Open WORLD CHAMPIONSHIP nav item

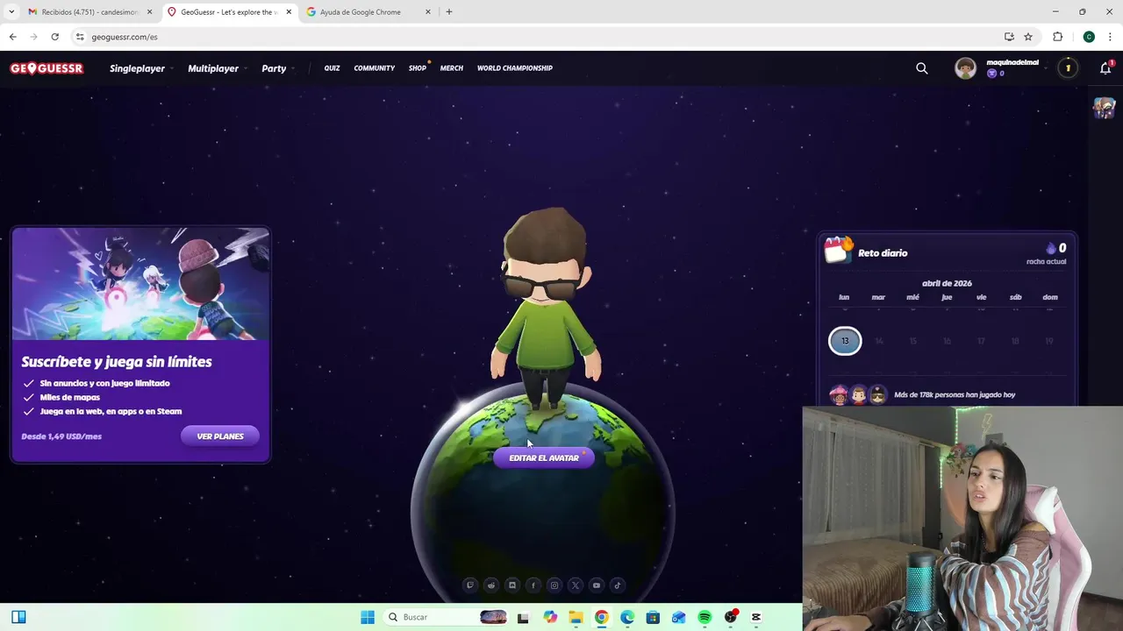tap(515, 68)
